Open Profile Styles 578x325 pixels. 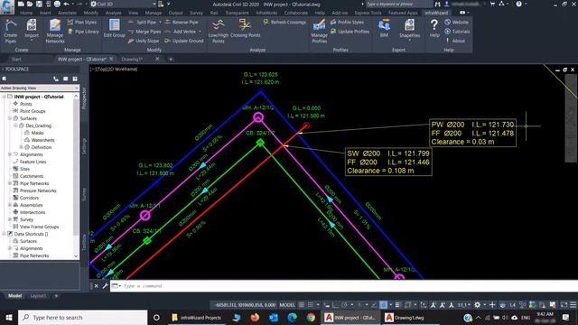pos(347,22)
